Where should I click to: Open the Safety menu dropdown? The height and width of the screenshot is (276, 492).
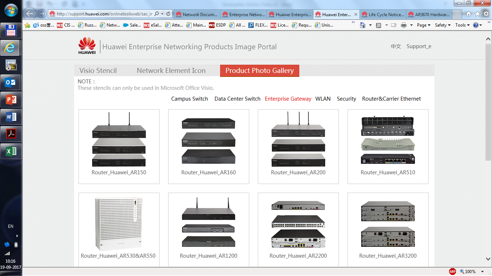tap(443, 25)
